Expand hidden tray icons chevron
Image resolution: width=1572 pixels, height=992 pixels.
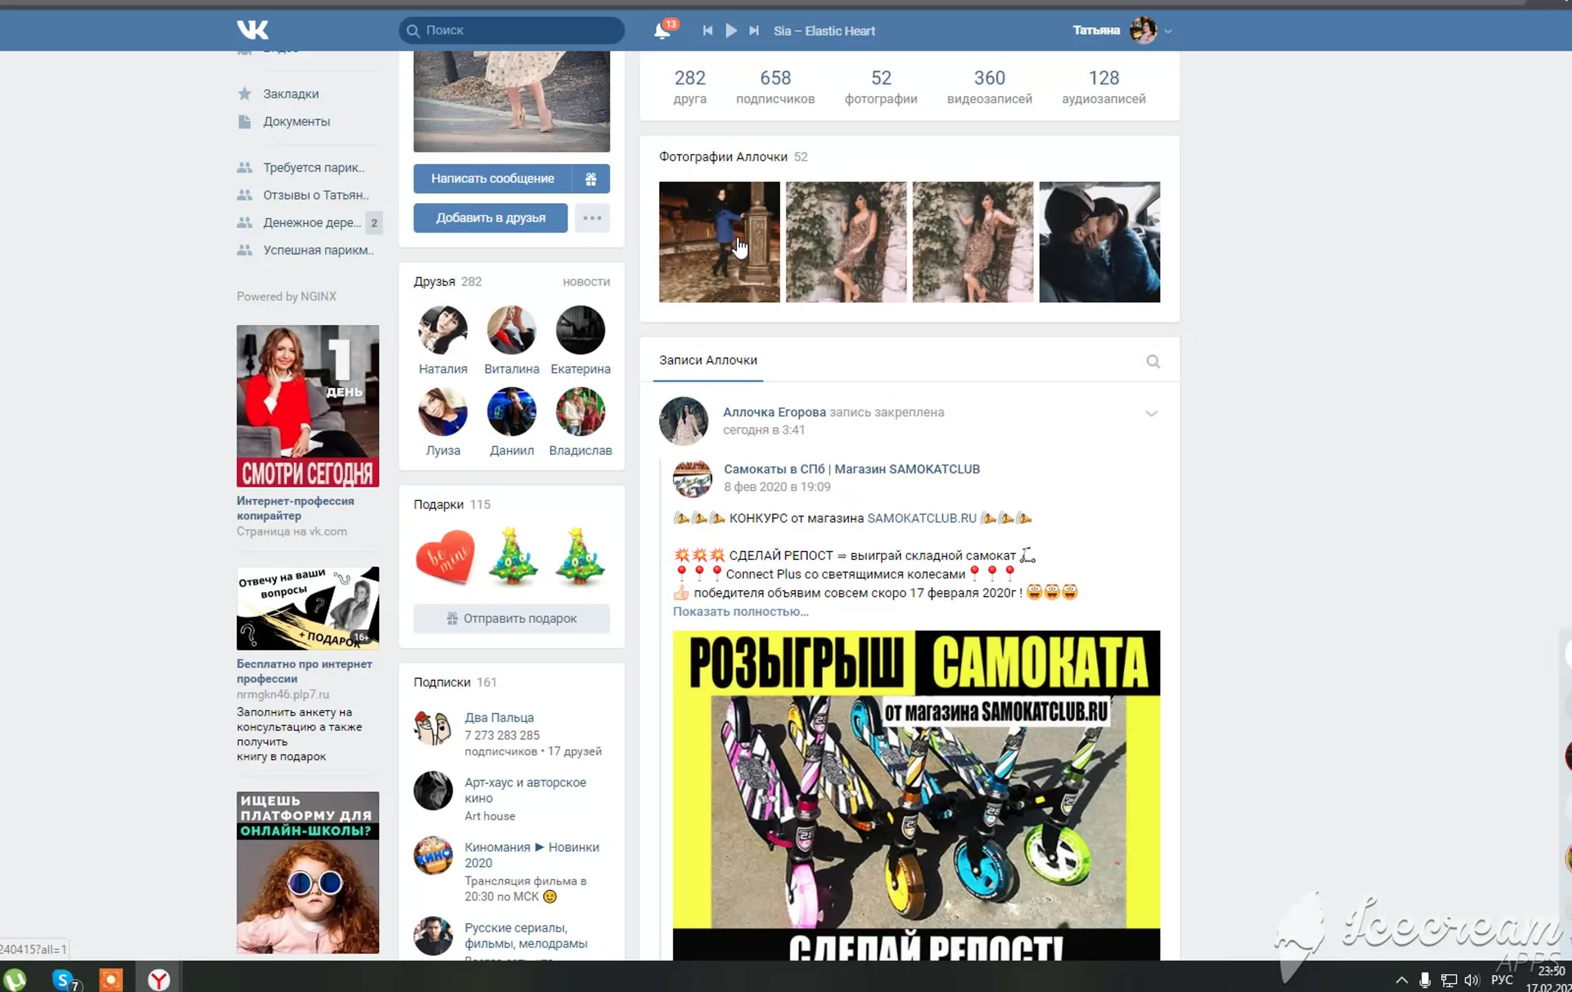pyautogui.click(x=1402, y=980)
